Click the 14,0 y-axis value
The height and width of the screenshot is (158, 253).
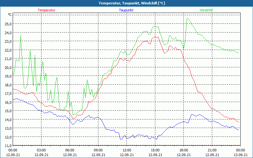(x=8, y=119)
